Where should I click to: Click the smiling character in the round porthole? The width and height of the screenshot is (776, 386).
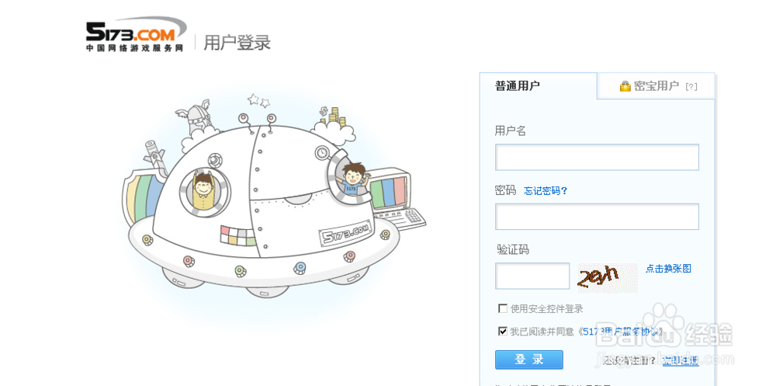pyautogui.click(x=203, y=191)
